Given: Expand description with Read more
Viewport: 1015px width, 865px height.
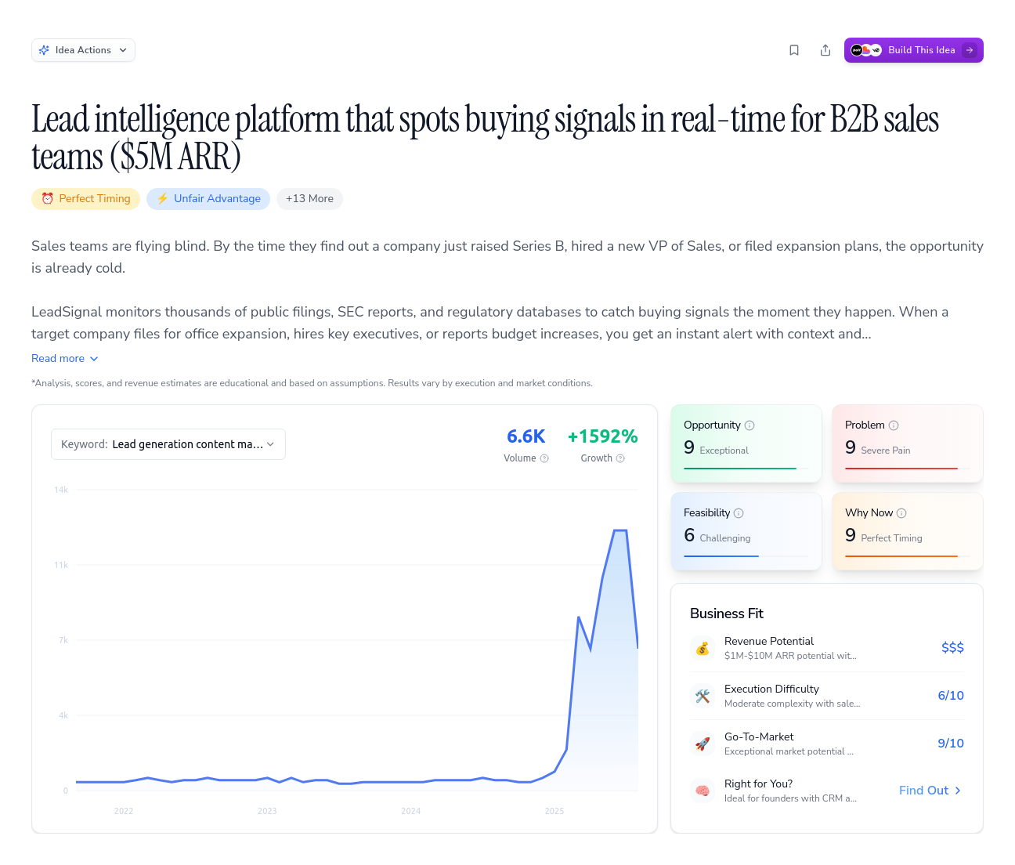Looking at the screenshot, I should coord(64,358).
